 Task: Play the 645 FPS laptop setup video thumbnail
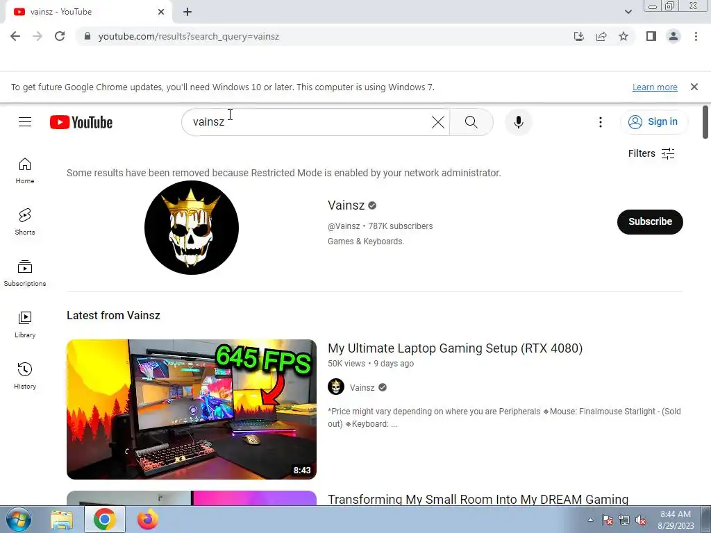click(192, 409)
